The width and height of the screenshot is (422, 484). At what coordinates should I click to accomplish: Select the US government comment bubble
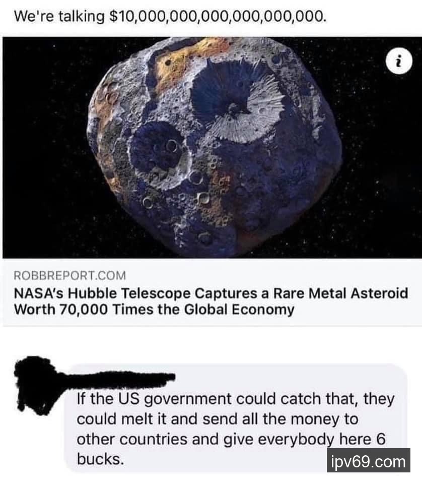tap(236, 418)
